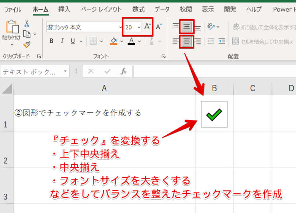Click the Format Painter brush icon

[x=27, y=44]
